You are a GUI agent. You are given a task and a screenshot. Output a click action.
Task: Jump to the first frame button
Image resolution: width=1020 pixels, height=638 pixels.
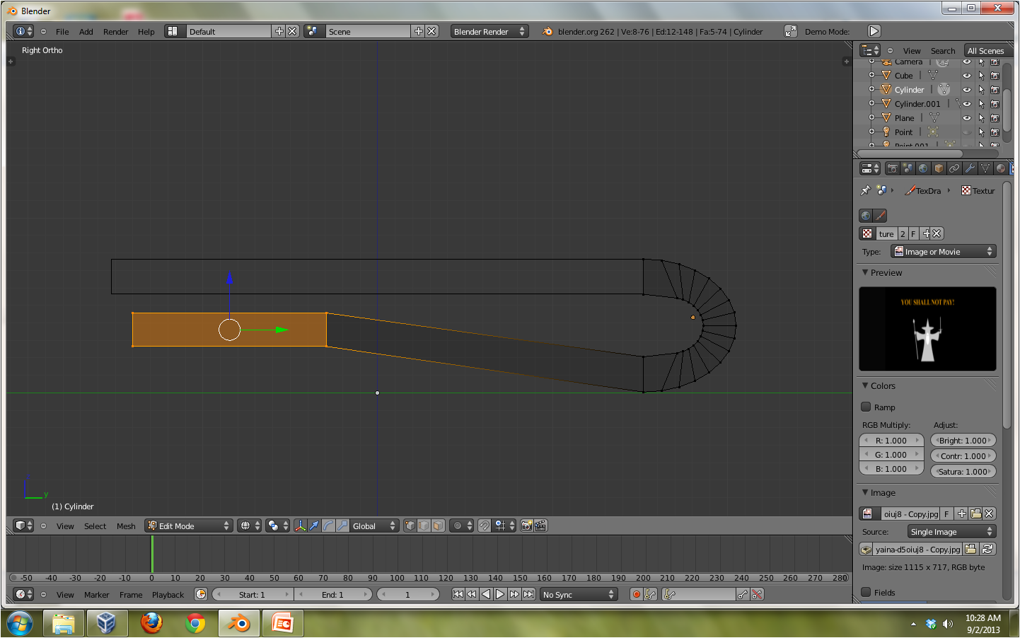(x=458, y=594)
